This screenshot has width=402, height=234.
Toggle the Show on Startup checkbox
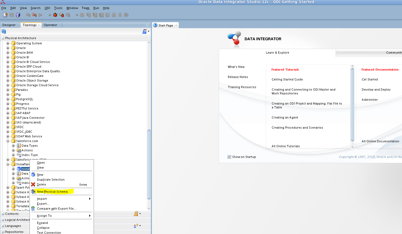pyautogui.click(x=229, y=157)
